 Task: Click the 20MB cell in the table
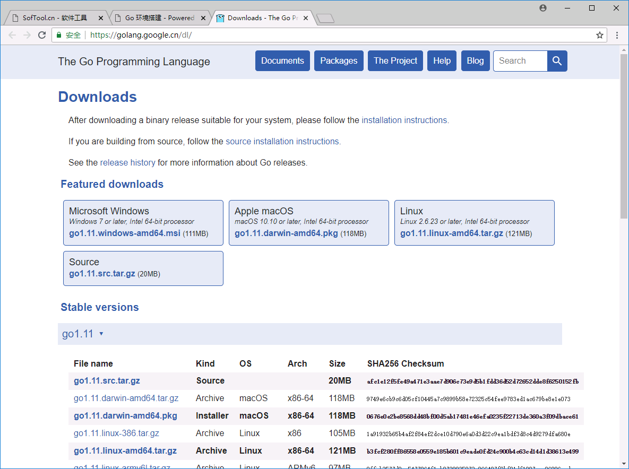(x=340, y=381)
